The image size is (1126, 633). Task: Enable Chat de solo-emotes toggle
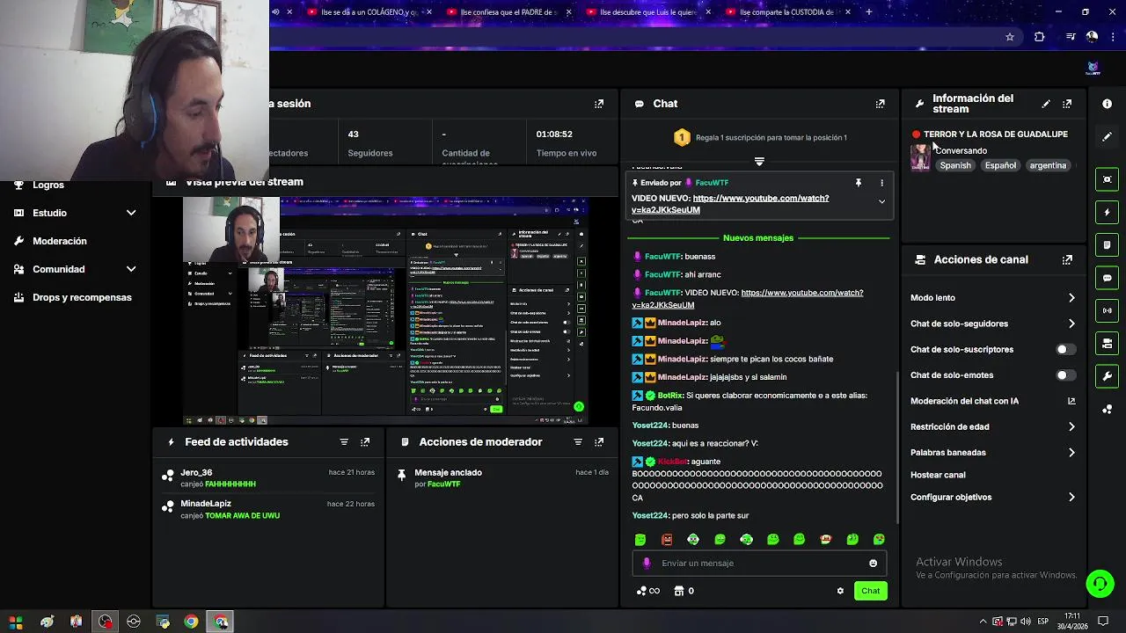point(1065,375)
